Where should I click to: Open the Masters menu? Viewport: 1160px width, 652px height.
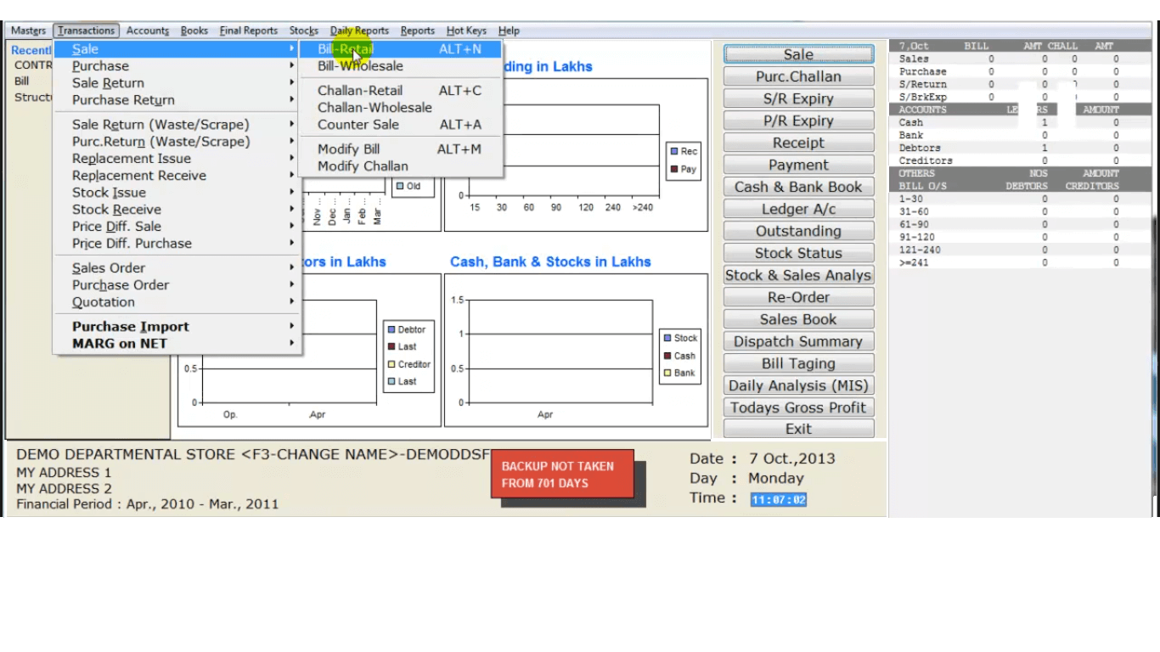28,31
